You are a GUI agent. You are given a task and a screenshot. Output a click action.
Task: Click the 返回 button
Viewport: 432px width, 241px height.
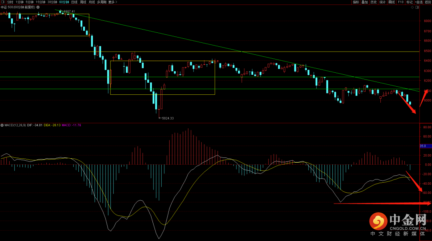(x=428, y=2)
